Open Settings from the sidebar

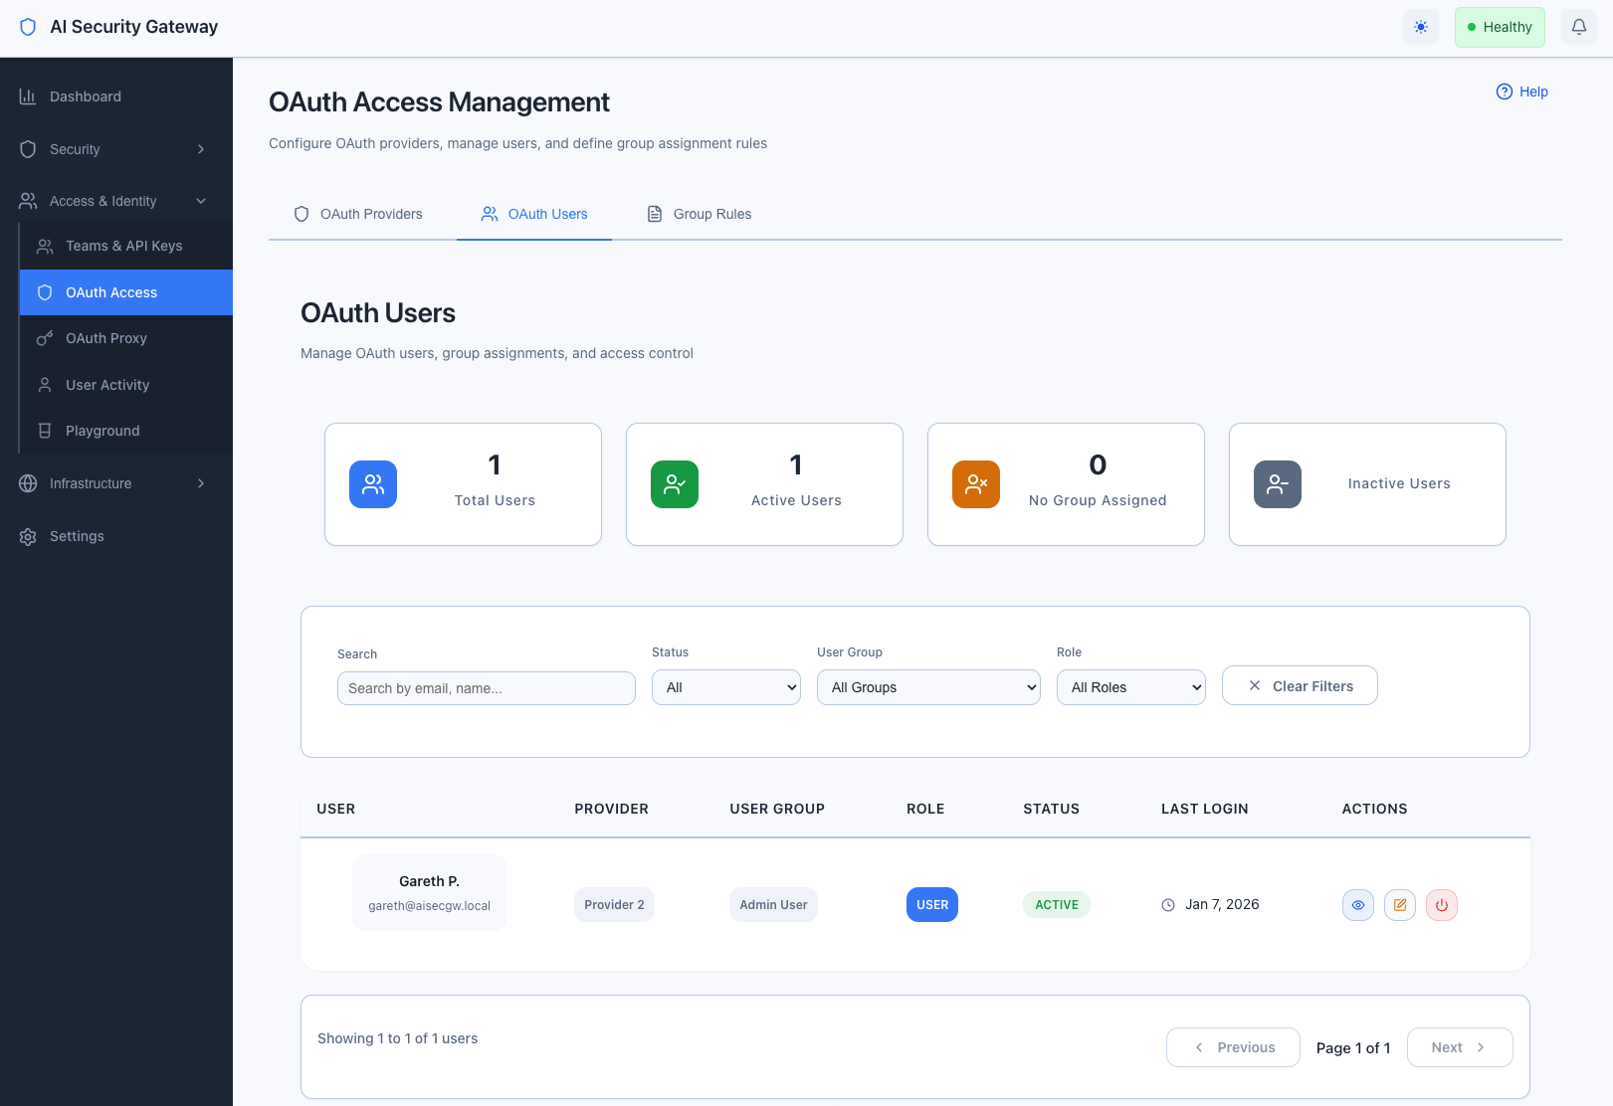76,536
